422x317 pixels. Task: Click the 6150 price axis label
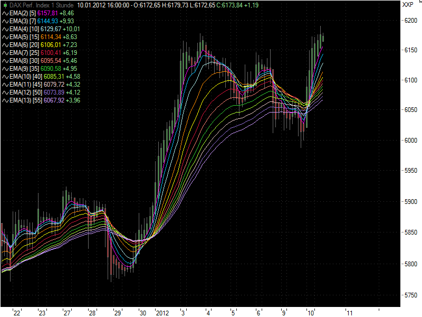pyautogui.click(x=411, y=50)
